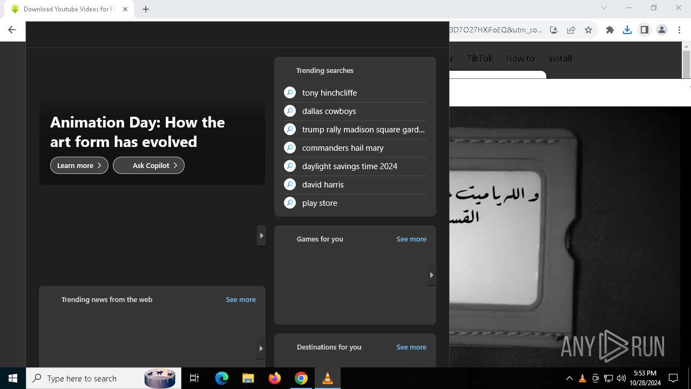This screenshot has height=389, width=691.
Task: Click the video thumbnail with Arabic text
Action: click(x=566, y=237)
